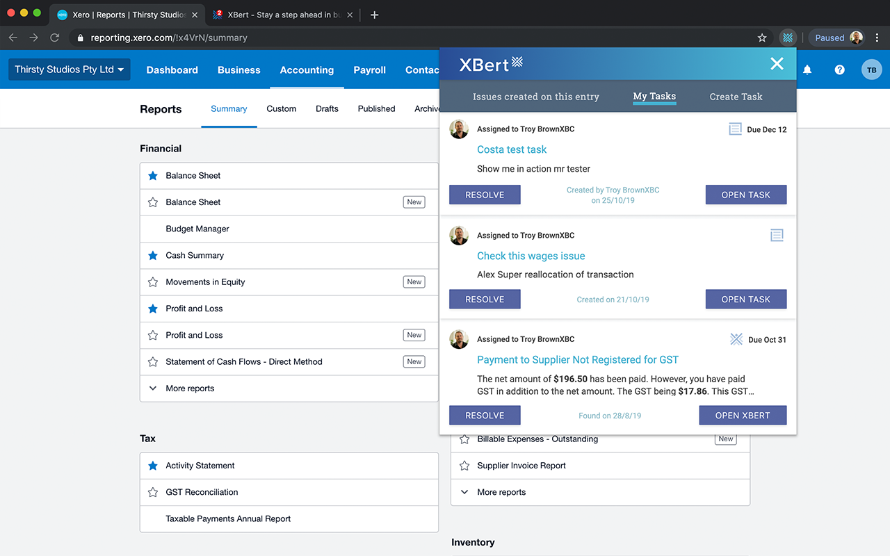Click the address bar URL
The width and height of the screenshot is (890, 556).
coord(169,38)
